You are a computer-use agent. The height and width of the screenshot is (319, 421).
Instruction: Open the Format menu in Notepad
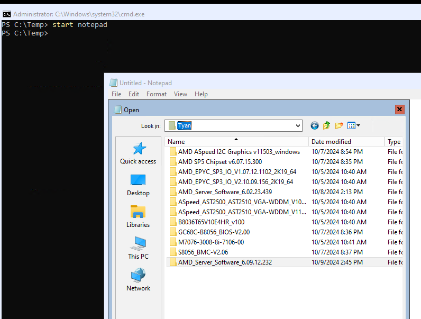point(156,94)
